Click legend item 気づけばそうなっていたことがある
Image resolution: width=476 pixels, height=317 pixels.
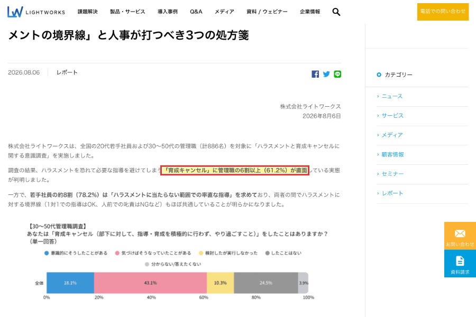click(153, 253)
